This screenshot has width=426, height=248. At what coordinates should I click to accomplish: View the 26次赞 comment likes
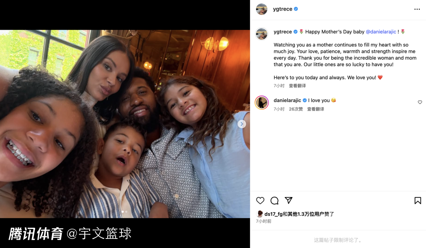pos(295,109)
